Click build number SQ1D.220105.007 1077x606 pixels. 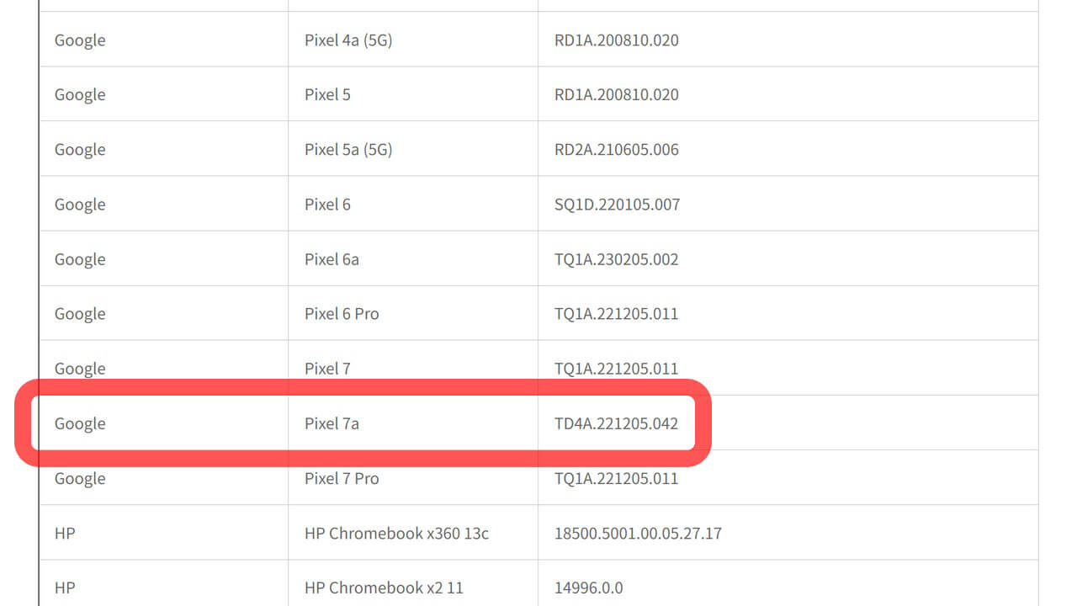pyautogui.click(x=617, y=205)
